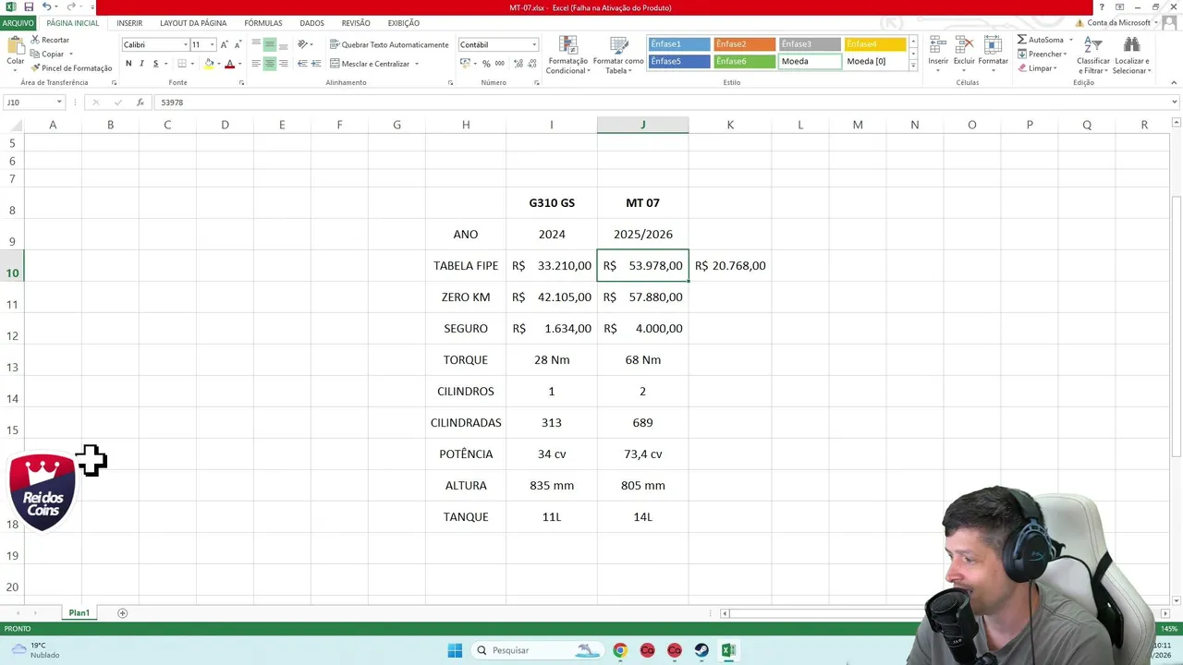Viewport: 1183px width, 665px height.
Task: Open the Contábil number format dropdown
Action: 533,44
